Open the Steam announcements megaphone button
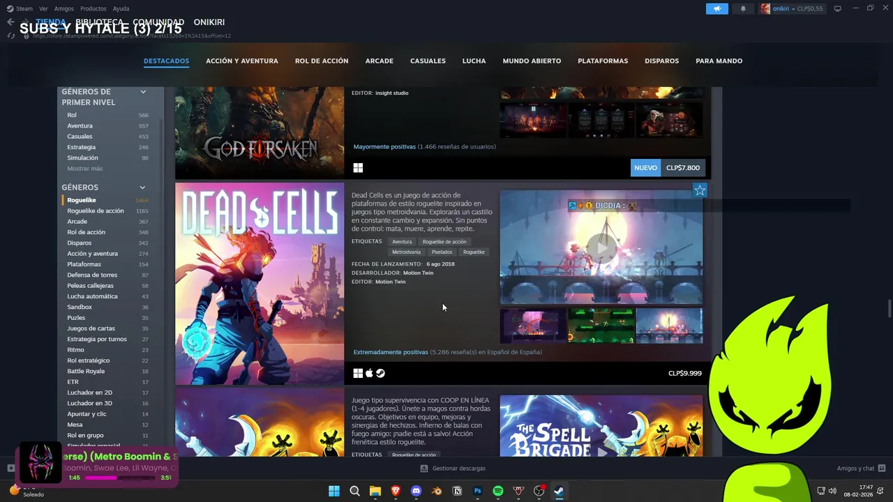 pyautogui.click(x=716, y=8)
